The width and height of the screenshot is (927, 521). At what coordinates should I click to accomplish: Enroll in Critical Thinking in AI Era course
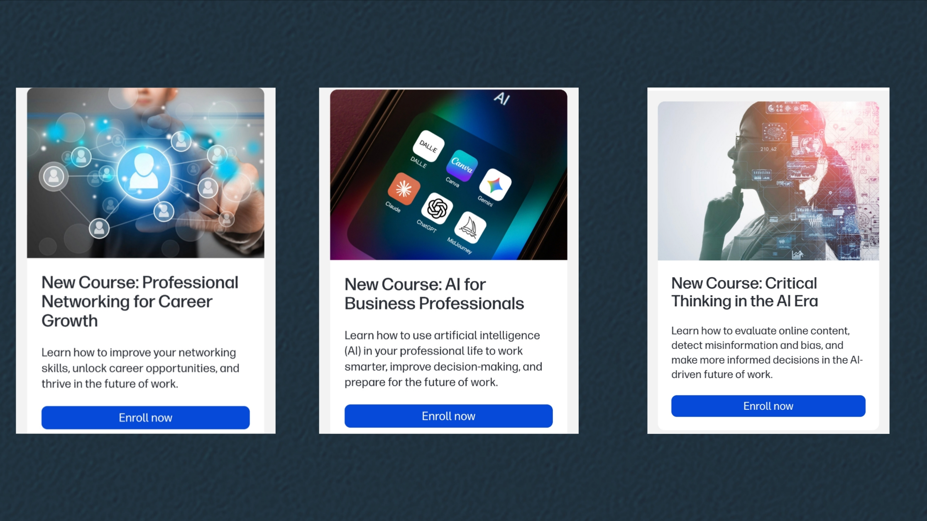click(768, 406)
